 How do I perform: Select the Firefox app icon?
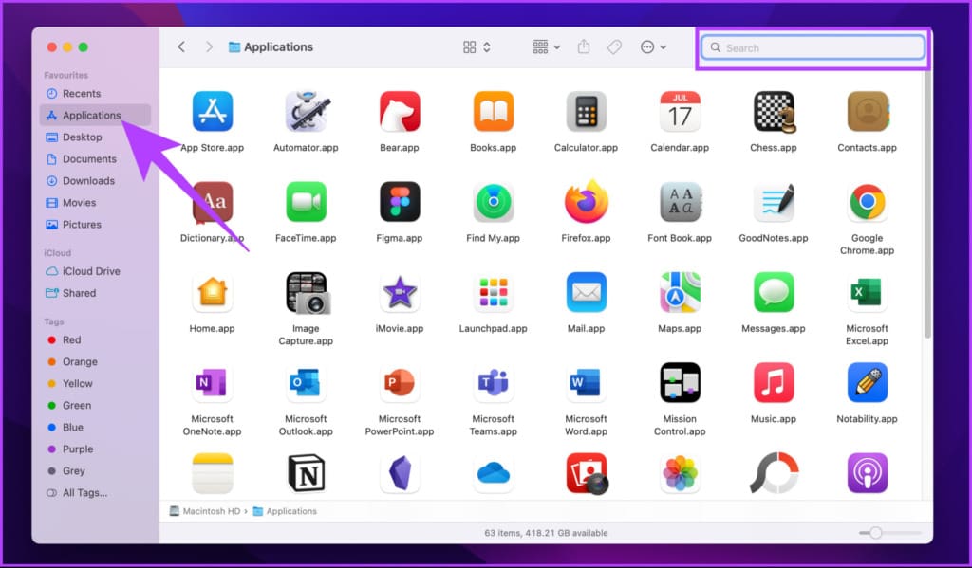tap(587, 202)
